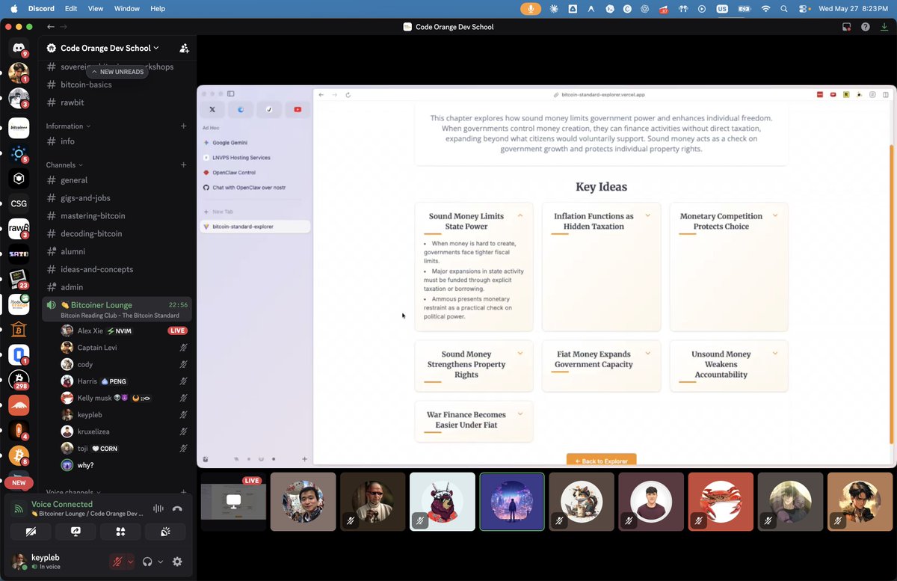Toggle headphone deafen
Screen dimensions: 897x581
point(147,562)
